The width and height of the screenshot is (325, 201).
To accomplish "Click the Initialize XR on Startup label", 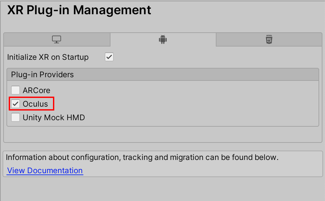I will (48, 57).
